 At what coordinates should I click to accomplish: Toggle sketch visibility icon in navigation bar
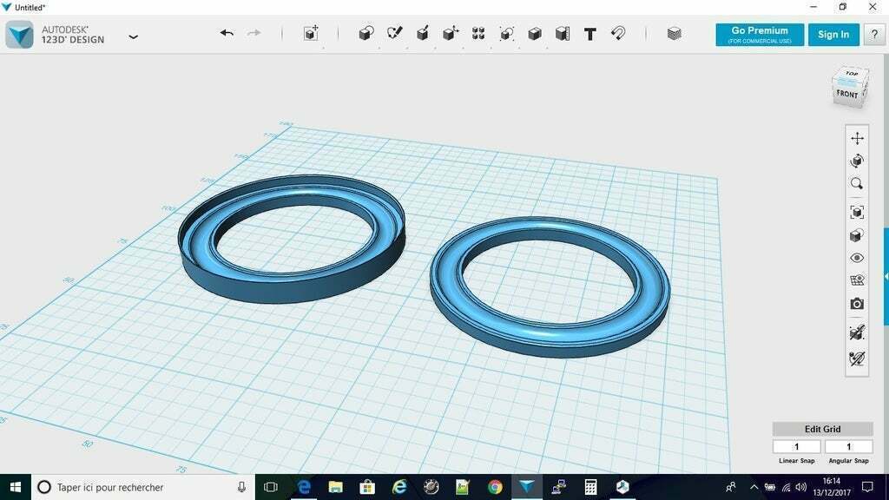(857, 332)
